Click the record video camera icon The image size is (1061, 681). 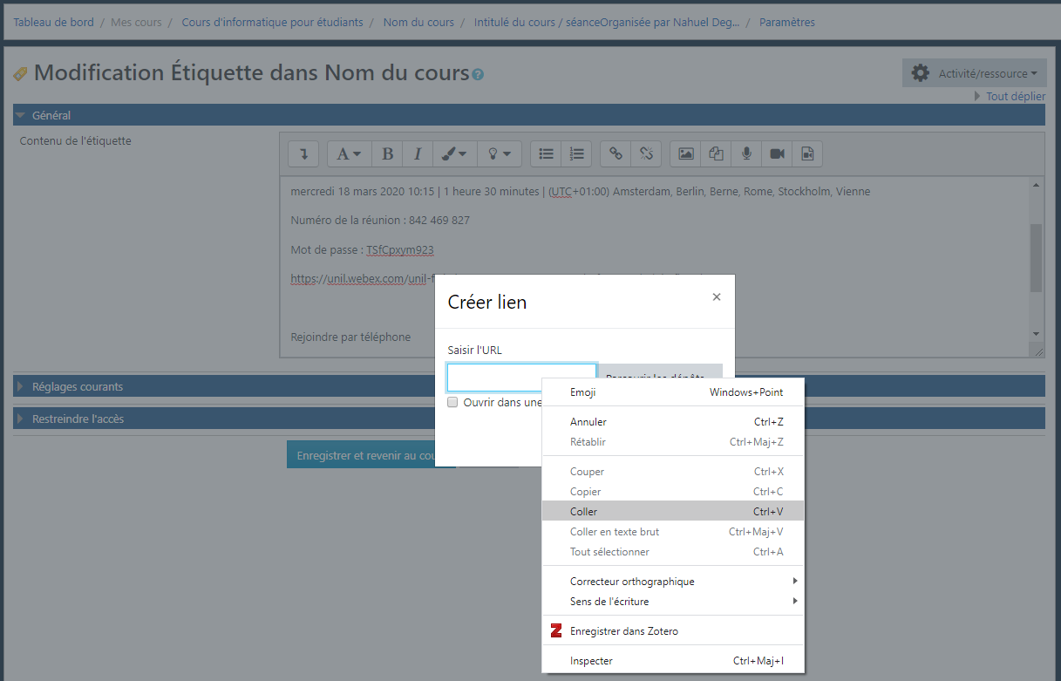coord(777,154)
